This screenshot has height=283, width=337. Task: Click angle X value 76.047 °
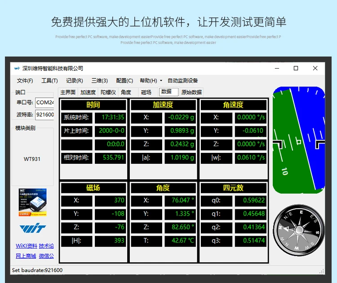(x=180, y=200)
